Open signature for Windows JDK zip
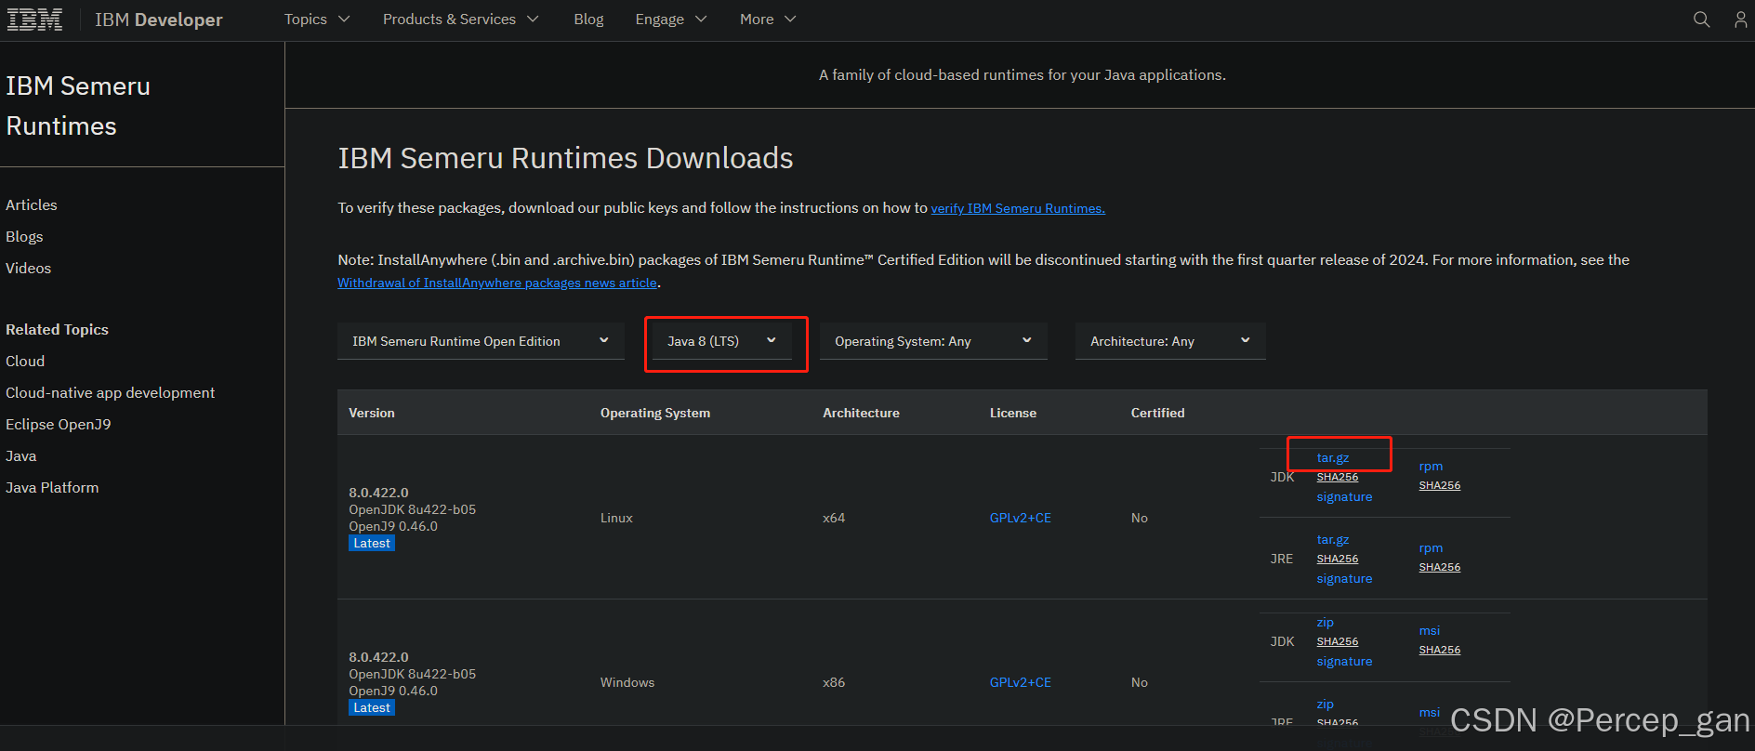 point(1344,661)
